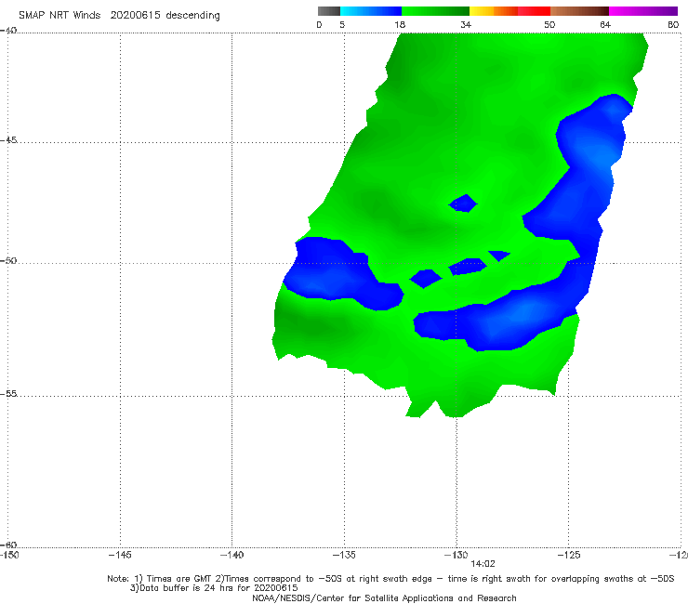
Task: Click the color bar label '50'
Action: (x=549, y=25)
